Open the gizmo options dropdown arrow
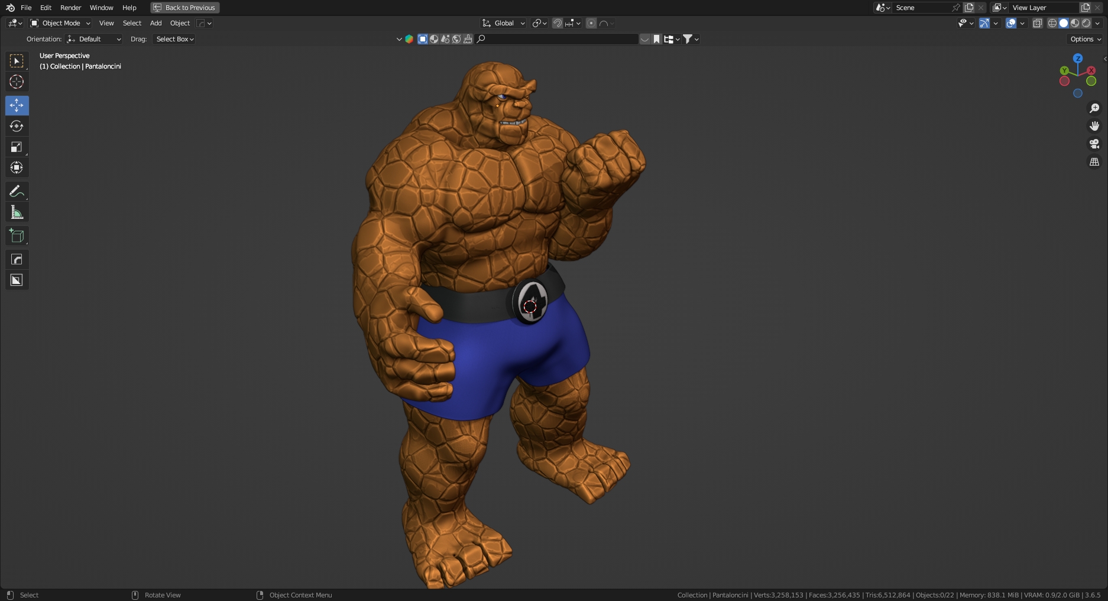 pos(996,23)
